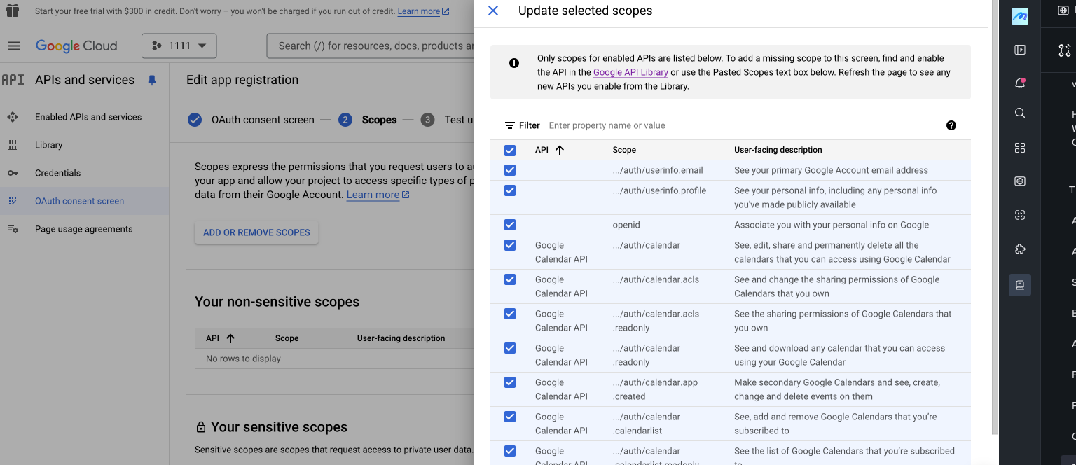Click the Library icon in sidebar

coord(13,145)
